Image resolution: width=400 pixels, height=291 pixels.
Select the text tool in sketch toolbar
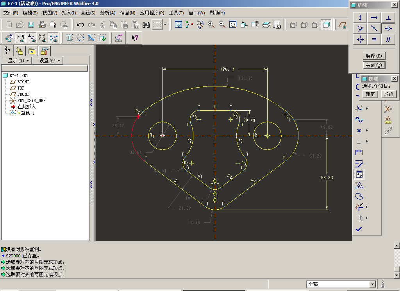coord(359,185)
